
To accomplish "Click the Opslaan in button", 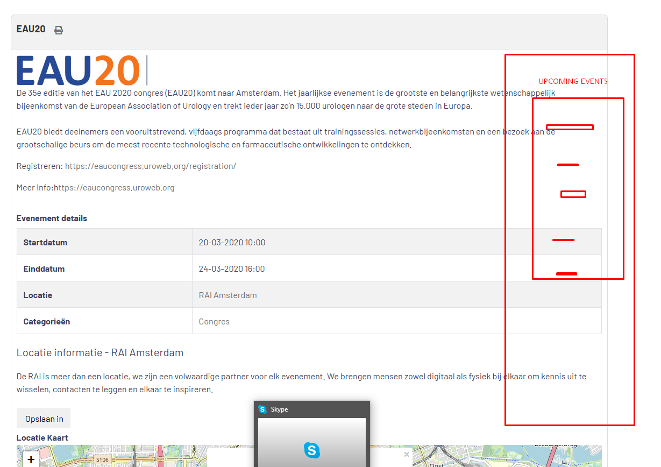I will [x=44, y=419].
